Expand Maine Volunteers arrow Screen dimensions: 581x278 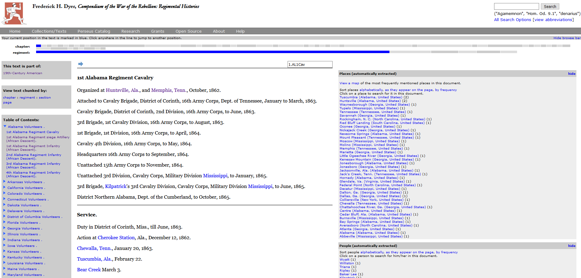pyautogui.click(x=5, y=269)
